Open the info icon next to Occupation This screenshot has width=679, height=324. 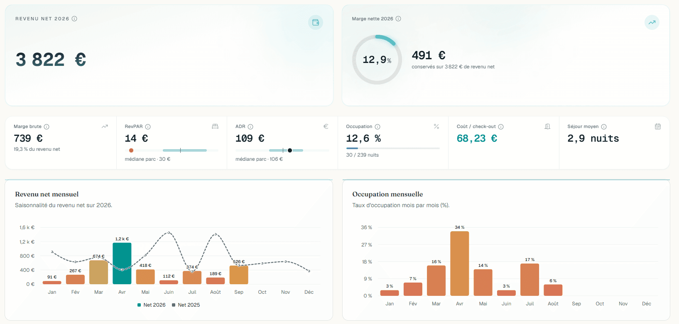pyautogui.click(x=377, y=127)
